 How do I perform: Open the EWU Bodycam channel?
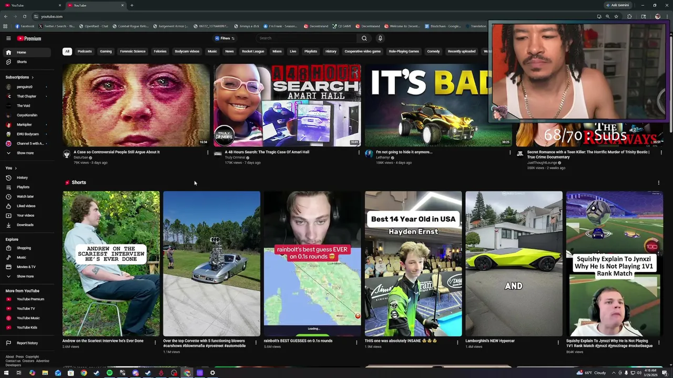26,134
